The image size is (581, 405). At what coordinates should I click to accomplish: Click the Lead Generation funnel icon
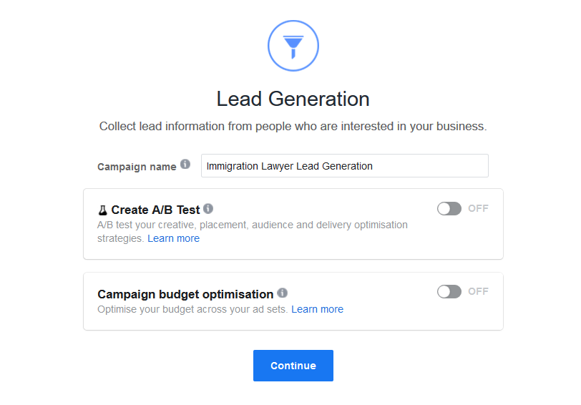pyautogui.click(x=293, y=46)
